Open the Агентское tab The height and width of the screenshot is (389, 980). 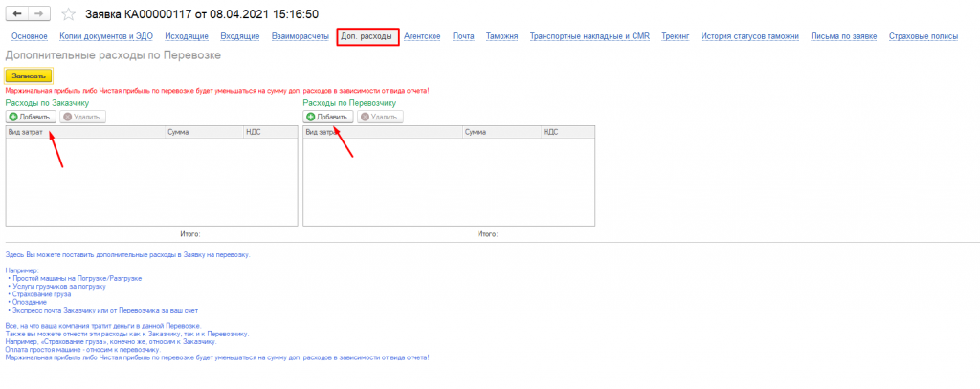click(422, 37)
